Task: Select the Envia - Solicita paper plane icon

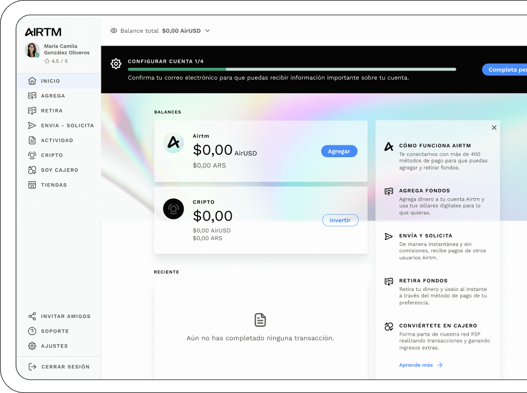Action: point(32,126)
